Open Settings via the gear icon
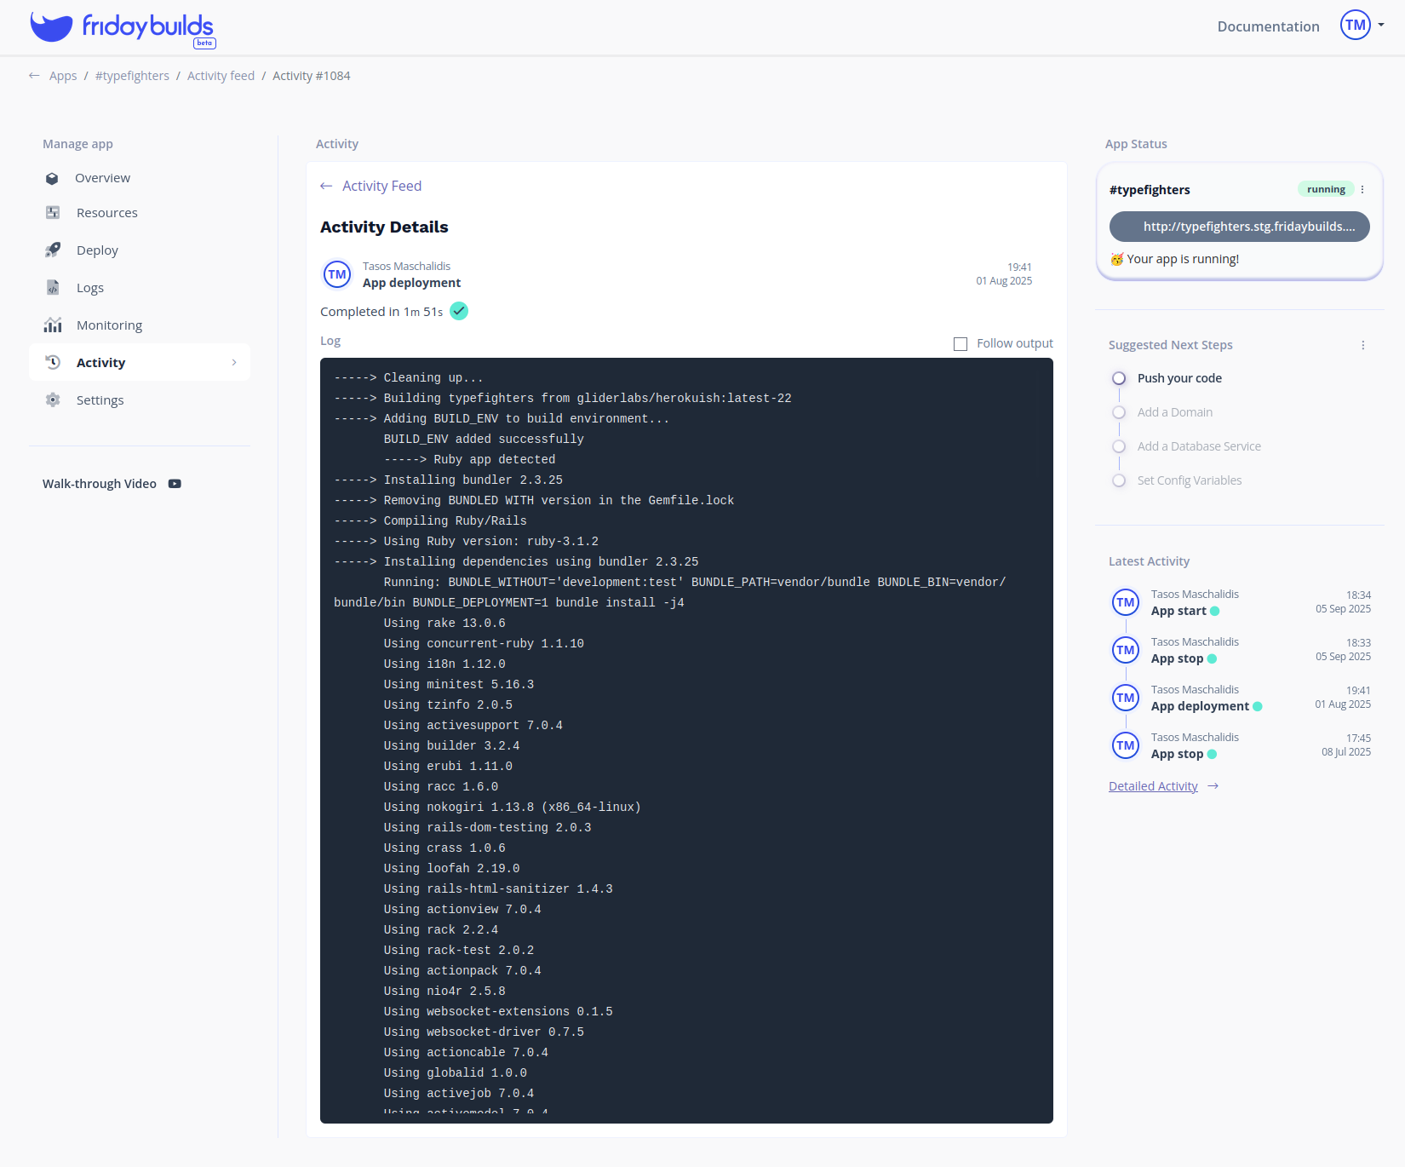This screenshot has height=1167, width=1405. (52, 400)
